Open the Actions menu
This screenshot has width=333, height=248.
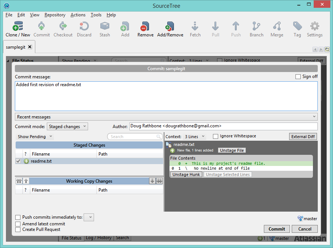click(x=78, y=15)
